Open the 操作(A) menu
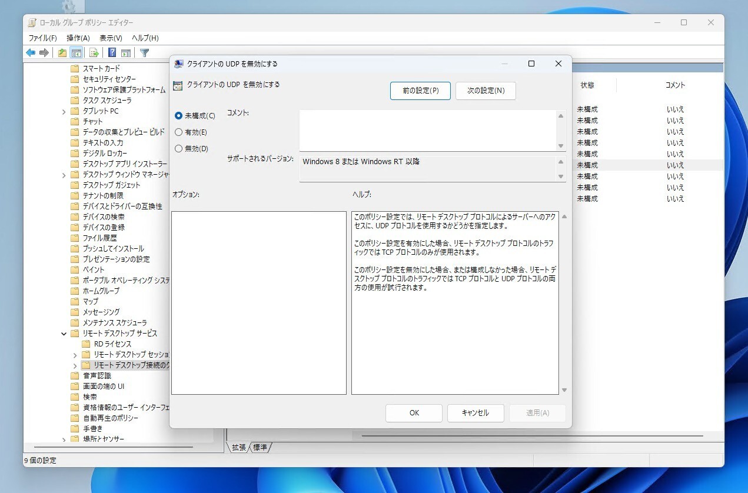This screenshot has height=493, width=748. (78, 38)
